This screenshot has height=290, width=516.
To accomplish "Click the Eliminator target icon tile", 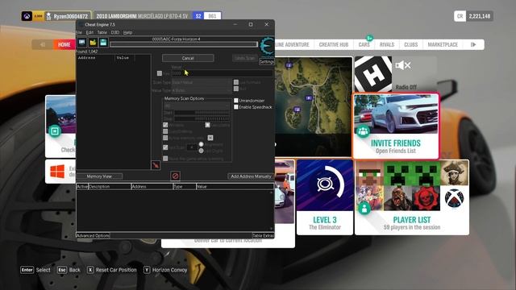I will [325, 184].
